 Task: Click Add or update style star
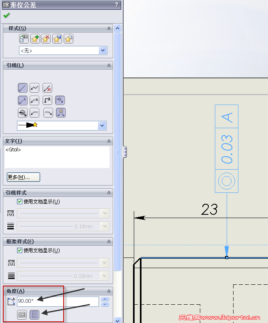click(35, 39)
